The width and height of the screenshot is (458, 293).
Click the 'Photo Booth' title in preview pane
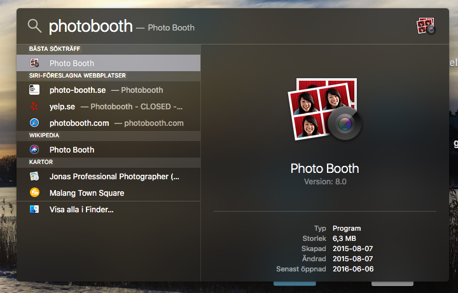point(325,168)
